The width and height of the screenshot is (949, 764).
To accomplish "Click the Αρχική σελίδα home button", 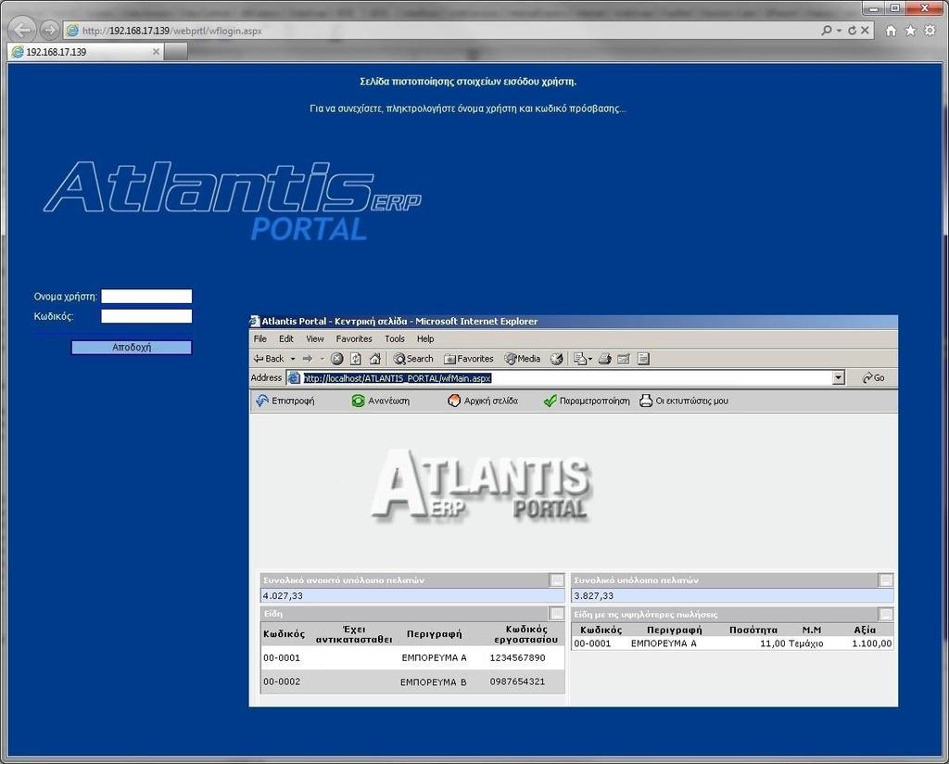I will coord(482,401).
